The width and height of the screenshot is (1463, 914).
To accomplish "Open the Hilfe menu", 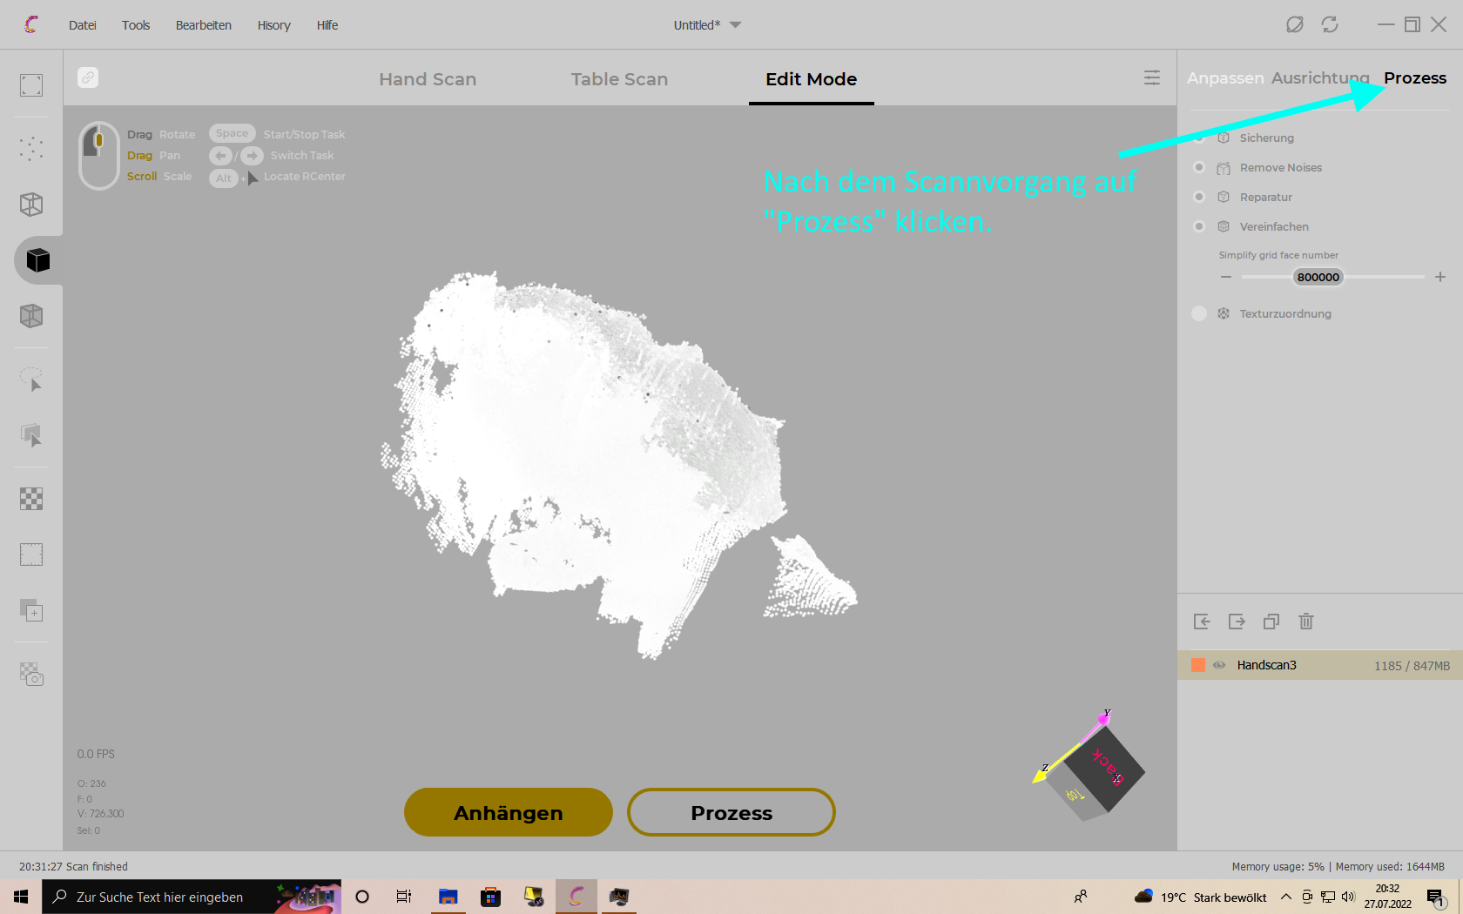I will (x=327, y=24).
